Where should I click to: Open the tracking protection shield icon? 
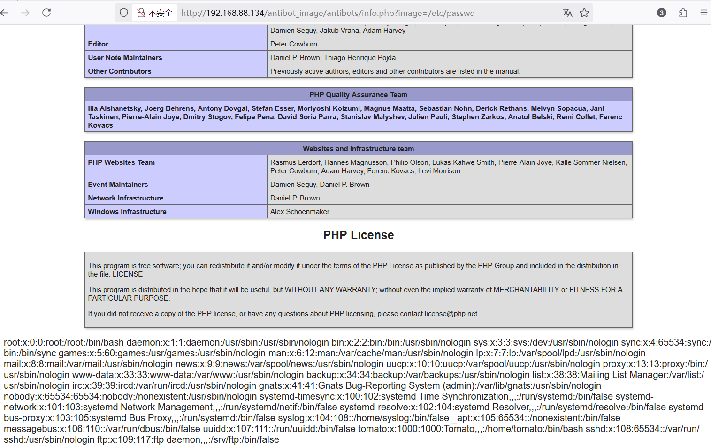click(124, 13)
